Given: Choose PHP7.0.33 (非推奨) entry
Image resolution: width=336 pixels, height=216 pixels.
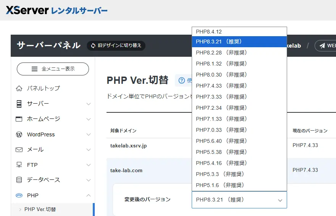Looking at the screenshot, I should pos(239,130).
